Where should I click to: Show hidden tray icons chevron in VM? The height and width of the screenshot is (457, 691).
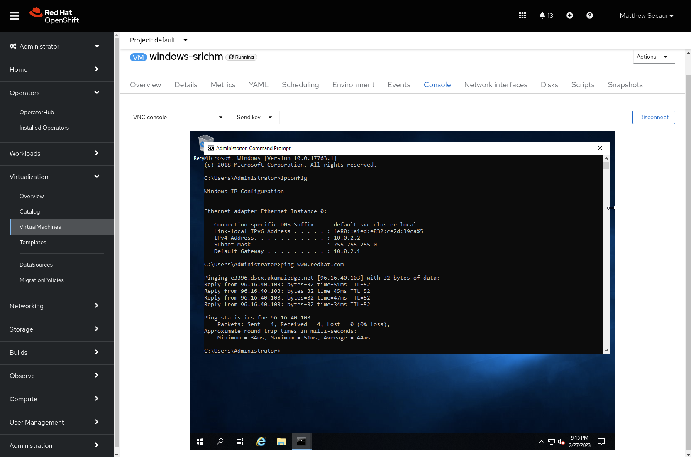tap(542, 442)
